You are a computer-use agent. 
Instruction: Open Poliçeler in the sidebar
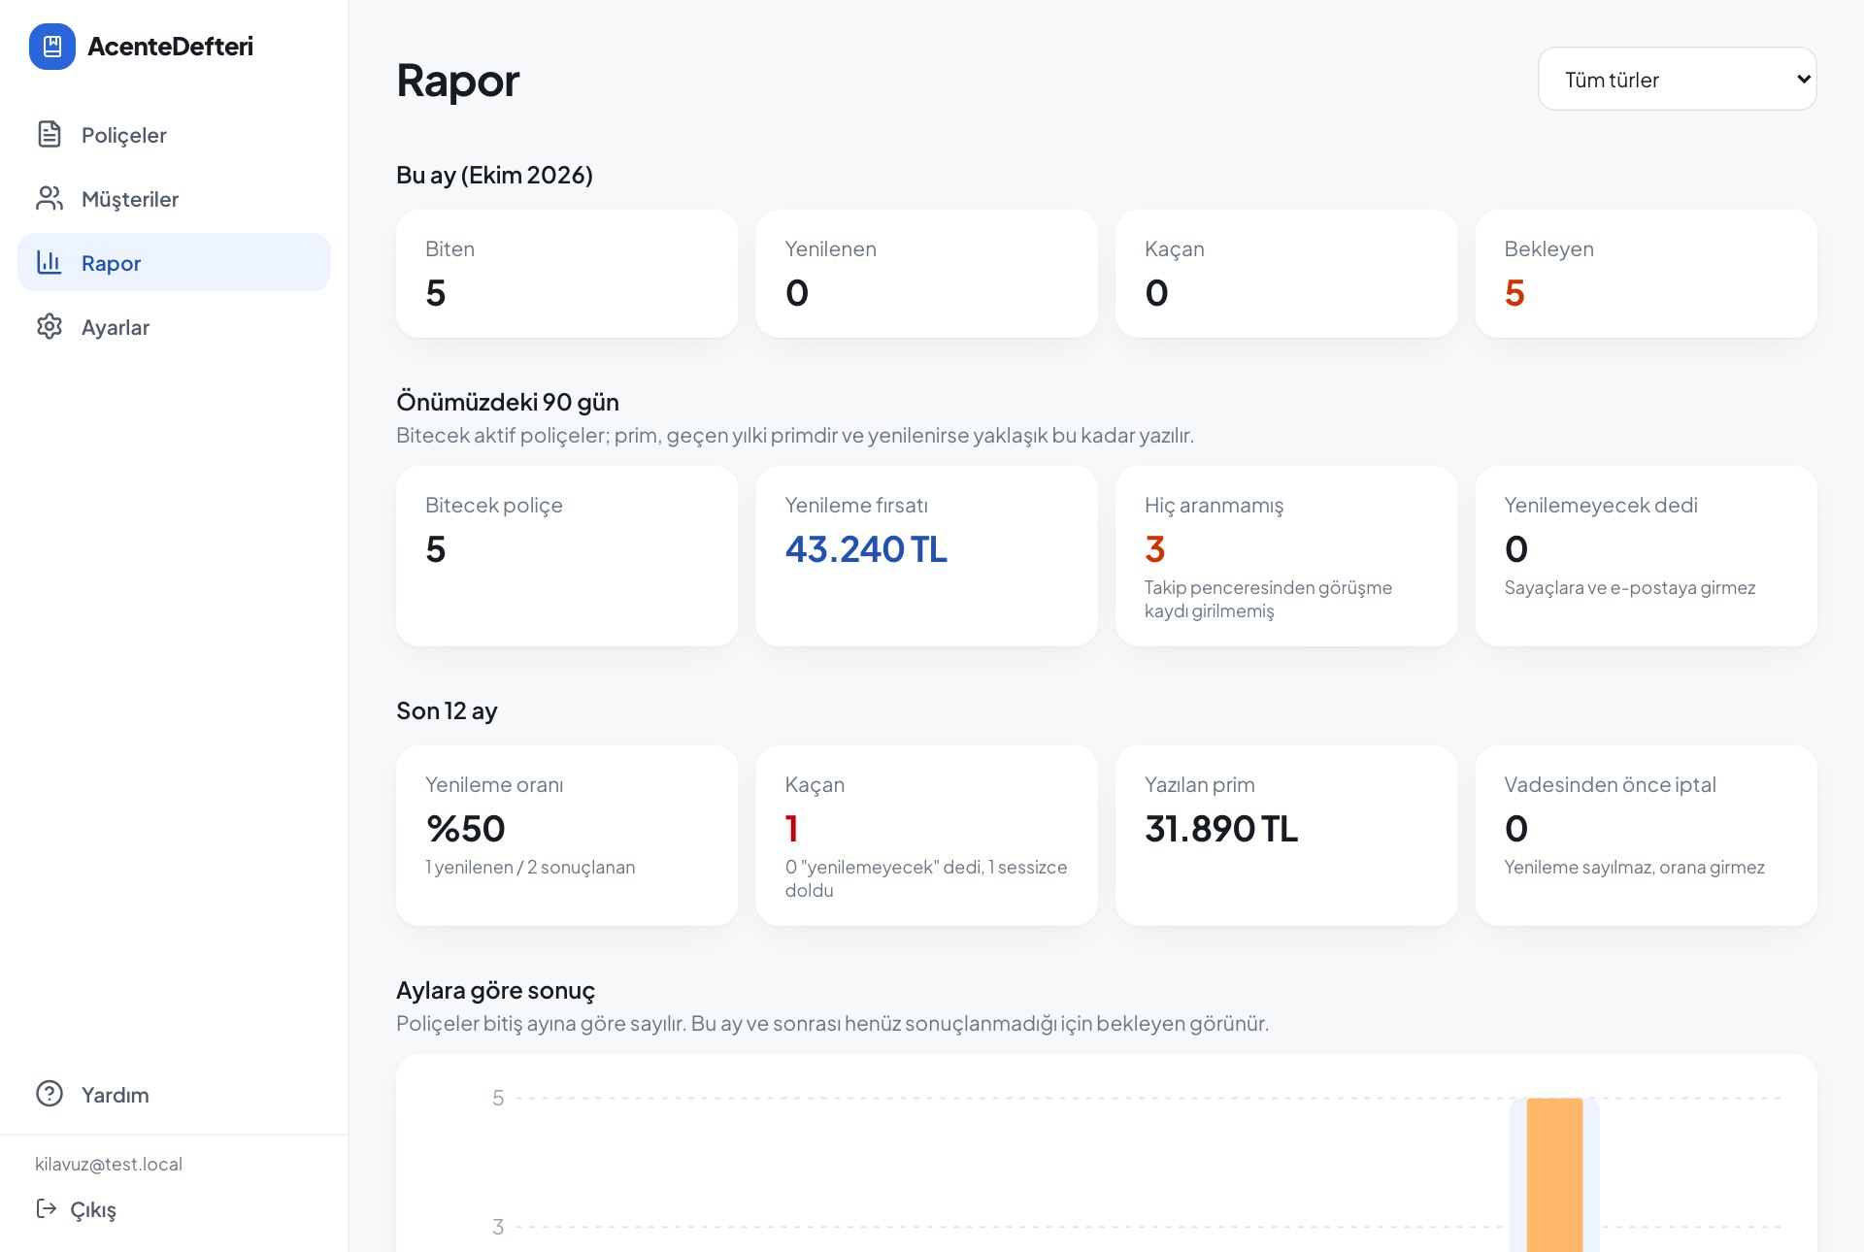click(x=174, y=134)
